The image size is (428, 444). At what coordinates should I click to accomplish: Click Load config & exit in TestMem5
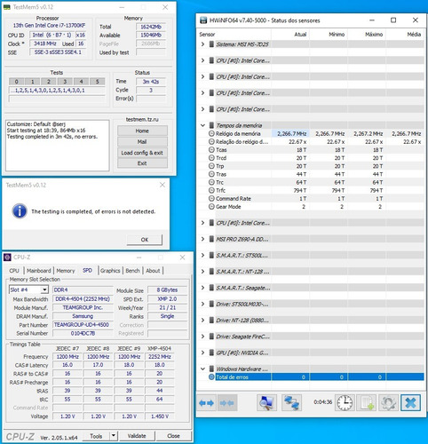[142, 153]
